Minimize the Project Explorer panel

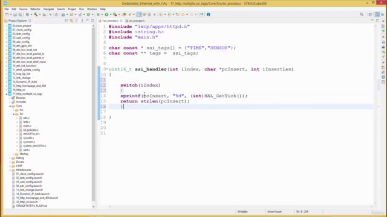click(x=87, y=20)
